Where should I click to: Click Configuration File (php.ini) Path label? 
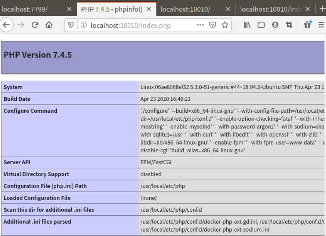(45, 186)
